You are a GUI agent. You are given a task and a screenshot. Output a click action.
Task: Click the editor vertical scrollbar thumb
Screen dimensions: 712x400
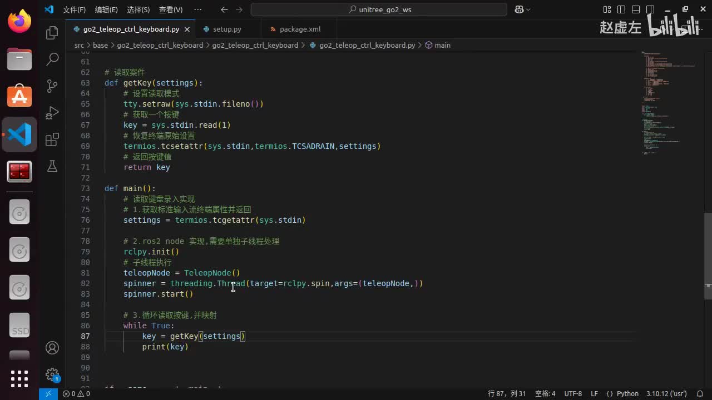(x=708, y=257)
